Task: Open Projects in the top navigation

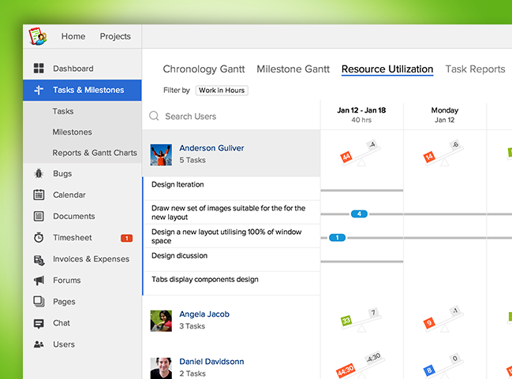Action: [115, 36]
